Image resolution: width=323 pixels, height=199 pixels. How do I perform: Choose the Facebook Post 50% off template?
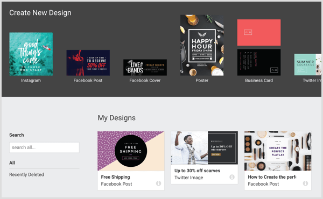tap(88, 63)
